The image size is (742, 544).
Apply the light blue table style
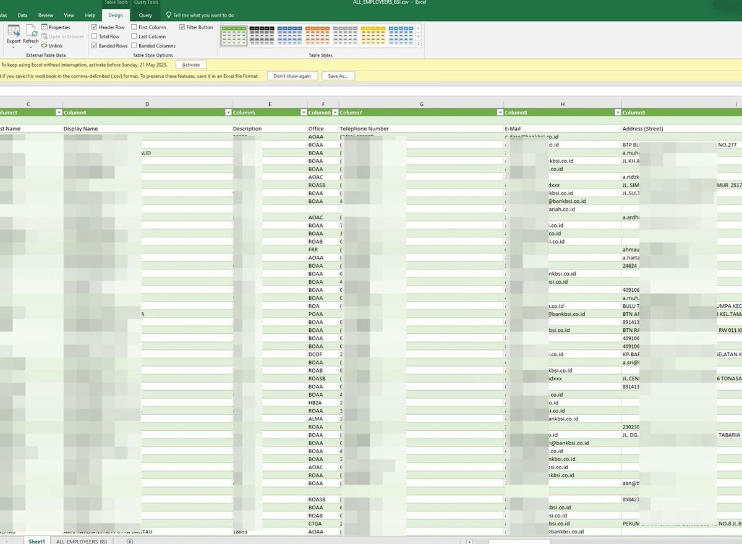point(401,34)
